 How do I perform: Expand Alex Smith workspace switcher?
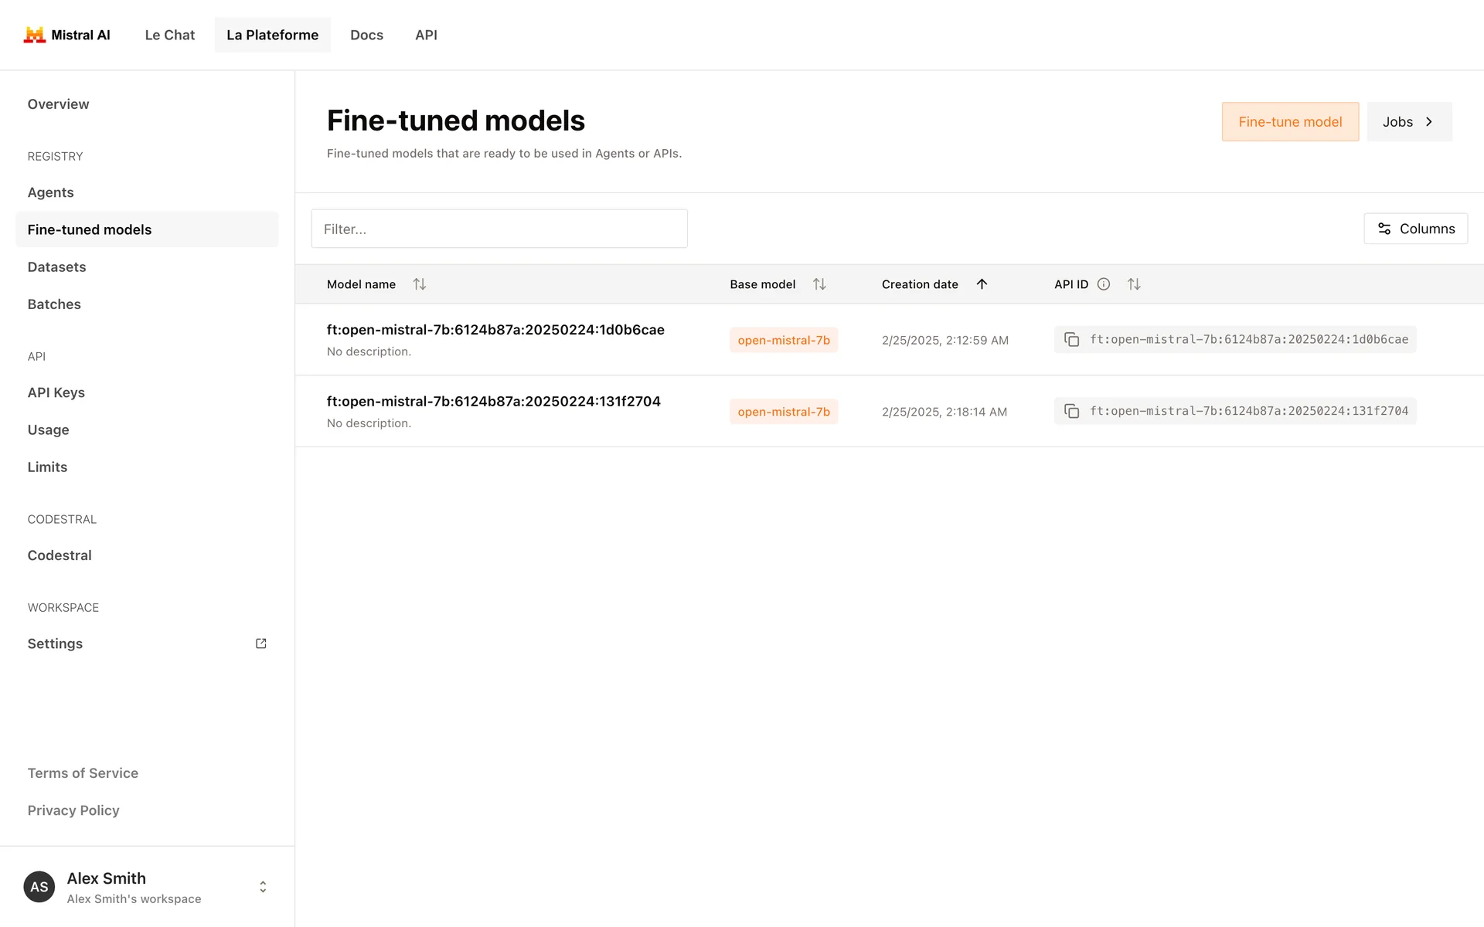263,887
